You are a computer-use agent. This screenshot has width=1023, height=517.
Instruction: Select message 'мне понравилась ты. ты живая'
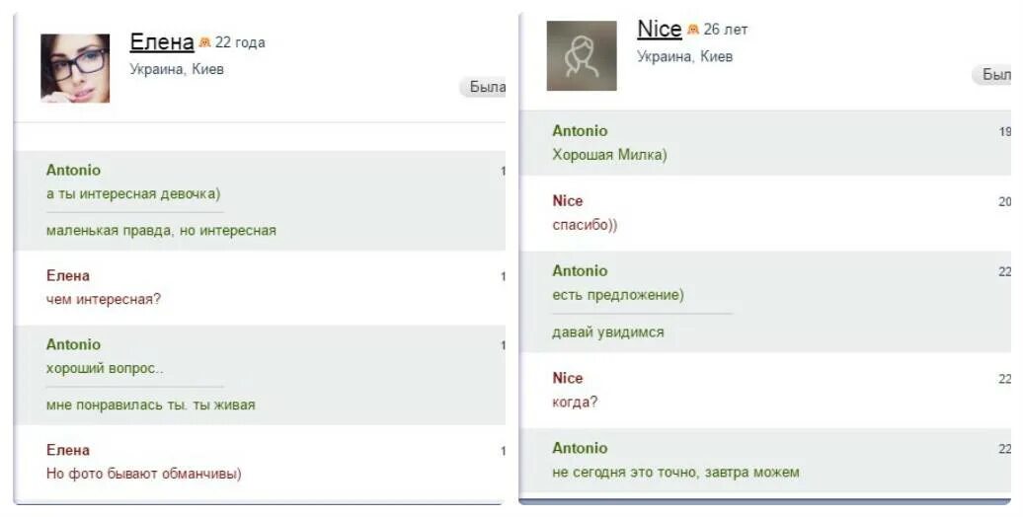pos(151,405)
